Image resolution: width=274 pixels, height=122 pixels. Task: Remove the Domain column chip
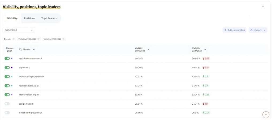click(13, 39)
